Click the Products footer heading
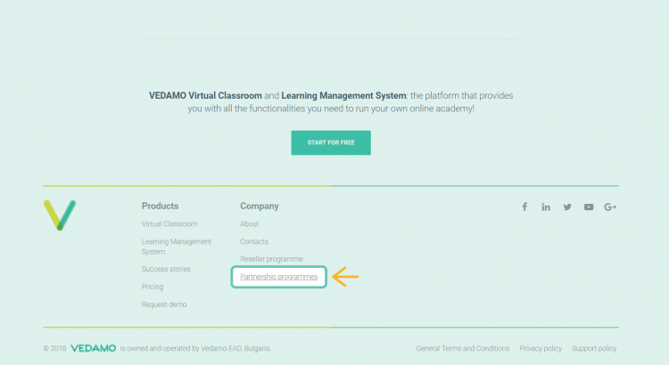The height and width of the screenshot is (365, 669). (x=160, y=207)
